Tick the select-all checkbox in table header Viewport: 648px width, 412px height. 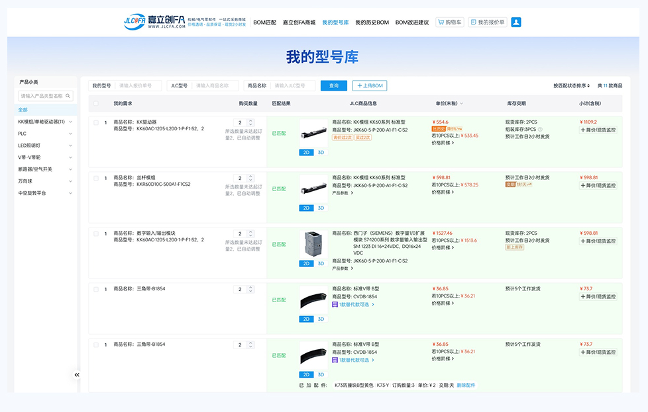click(96, 104)
